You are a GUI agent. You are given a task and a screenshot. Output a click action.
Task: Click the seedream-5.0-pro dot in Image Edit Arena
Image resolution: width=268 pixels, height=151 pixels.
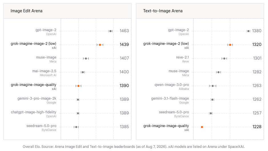tap(76, 127)
